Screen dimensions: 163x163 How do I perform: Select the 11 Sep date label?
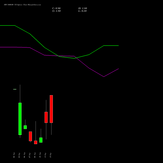(45, 155)
